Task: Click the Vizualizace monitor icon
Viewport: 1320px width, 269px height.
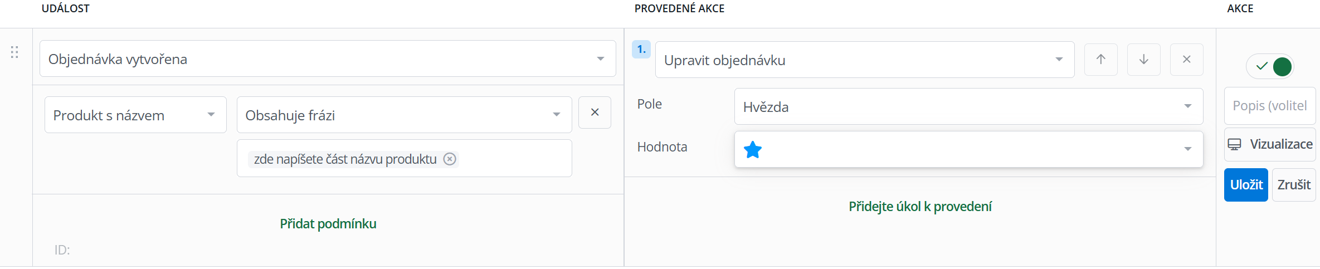Action: [x=1235, y=144]
